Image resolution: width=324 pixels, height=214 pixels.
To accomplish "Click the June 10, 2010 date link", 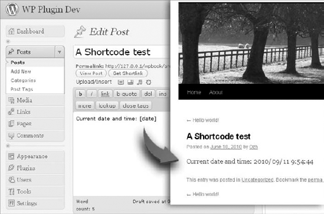I will pyautogui.click(x=226, y=147).
